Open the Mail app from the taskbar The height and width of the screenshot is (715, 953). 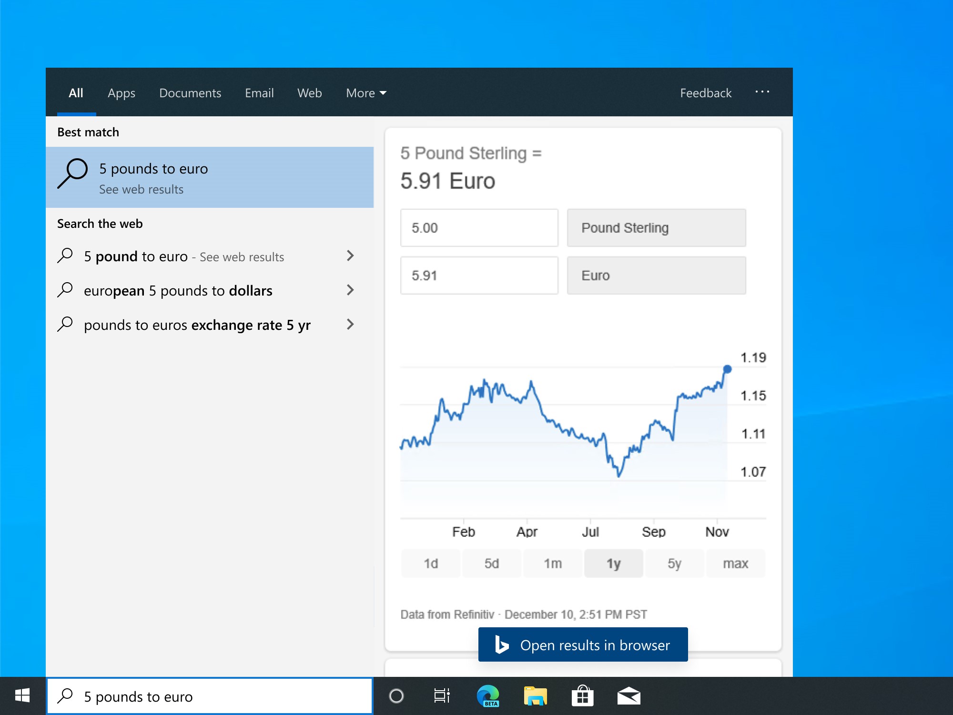(629, 696)
